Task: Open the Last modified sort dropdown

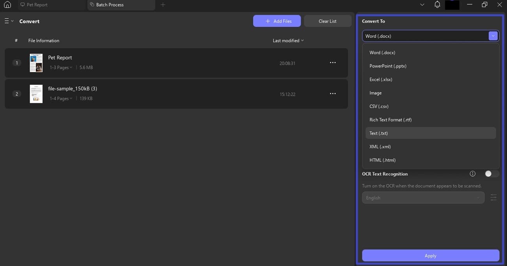Action: pos(288,41)
